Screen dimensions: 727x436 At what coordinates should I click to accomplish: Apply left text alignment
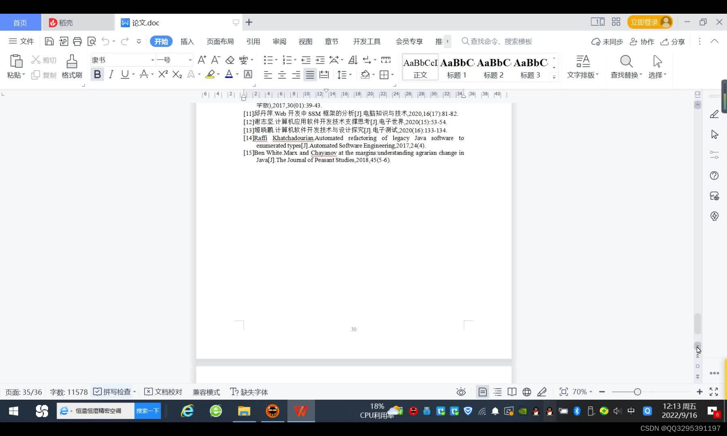point(268,75)
